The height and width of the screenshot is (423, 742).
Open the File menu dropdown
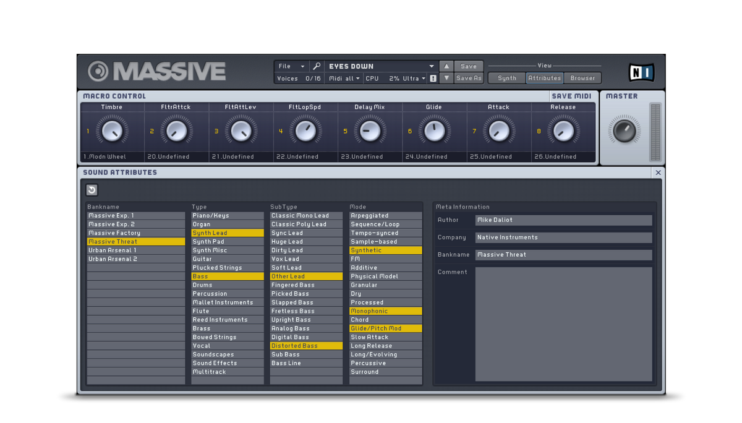[291, 66]
